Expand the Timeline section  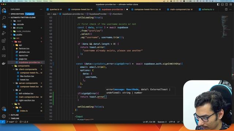15,118
